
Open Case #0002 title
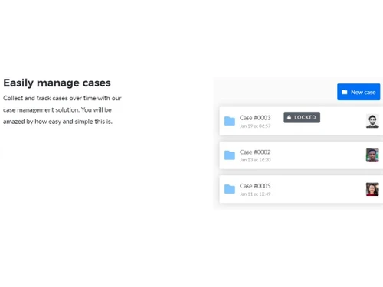pyautogui.click(x=255, y=152)
